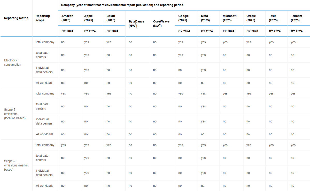
Task: Click the 'Scope-2 emissions (location based)' metric label
Action: (x=15, y=114)
